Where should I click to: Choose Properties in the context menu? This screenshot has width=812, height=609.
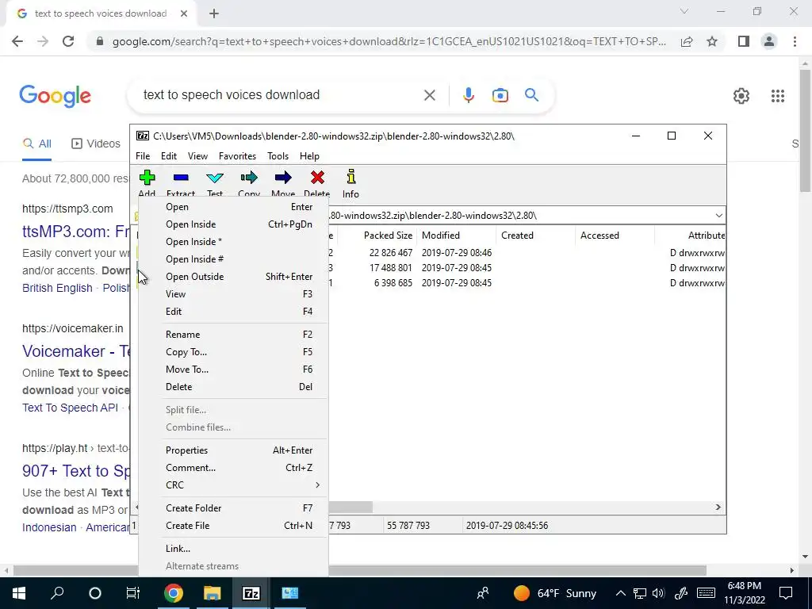click(234, 450)
